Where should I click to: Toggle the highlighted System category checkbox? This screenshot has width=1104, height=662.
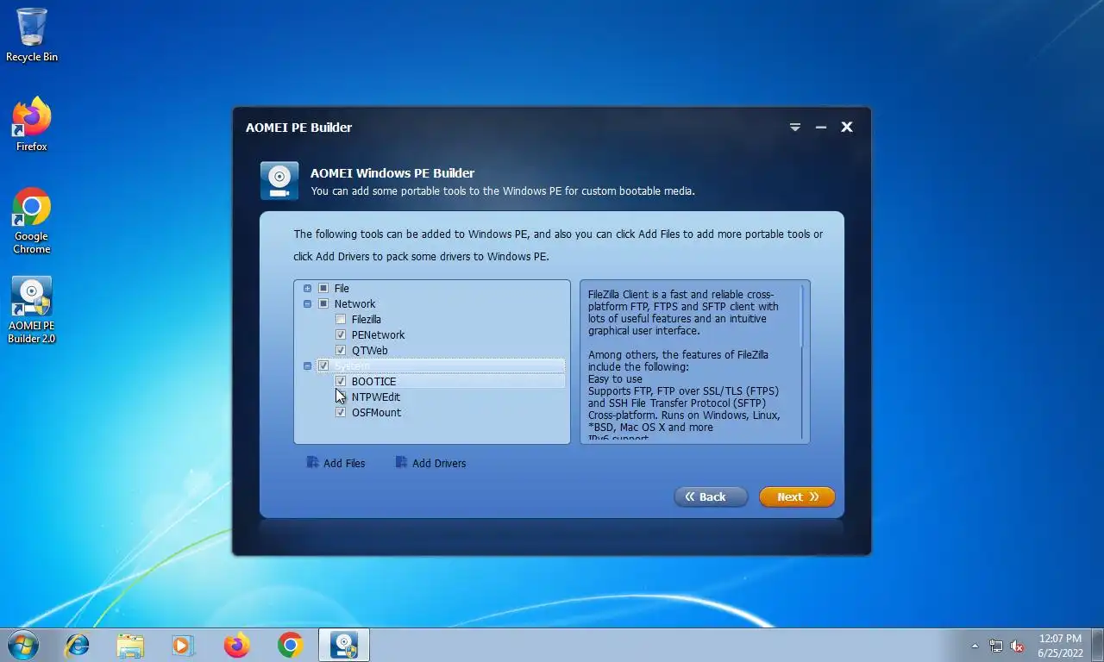click(323, 365)
